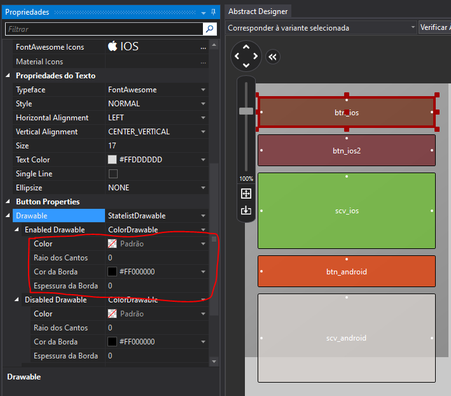This screenshot has height=396, width=451.
Task: Click the Size value 17 field
Action: pos(156,146)
